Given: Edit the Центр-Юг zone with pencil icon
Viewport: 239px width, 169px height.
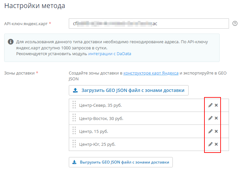Looking at the screenshot, I should click(210, 144).
